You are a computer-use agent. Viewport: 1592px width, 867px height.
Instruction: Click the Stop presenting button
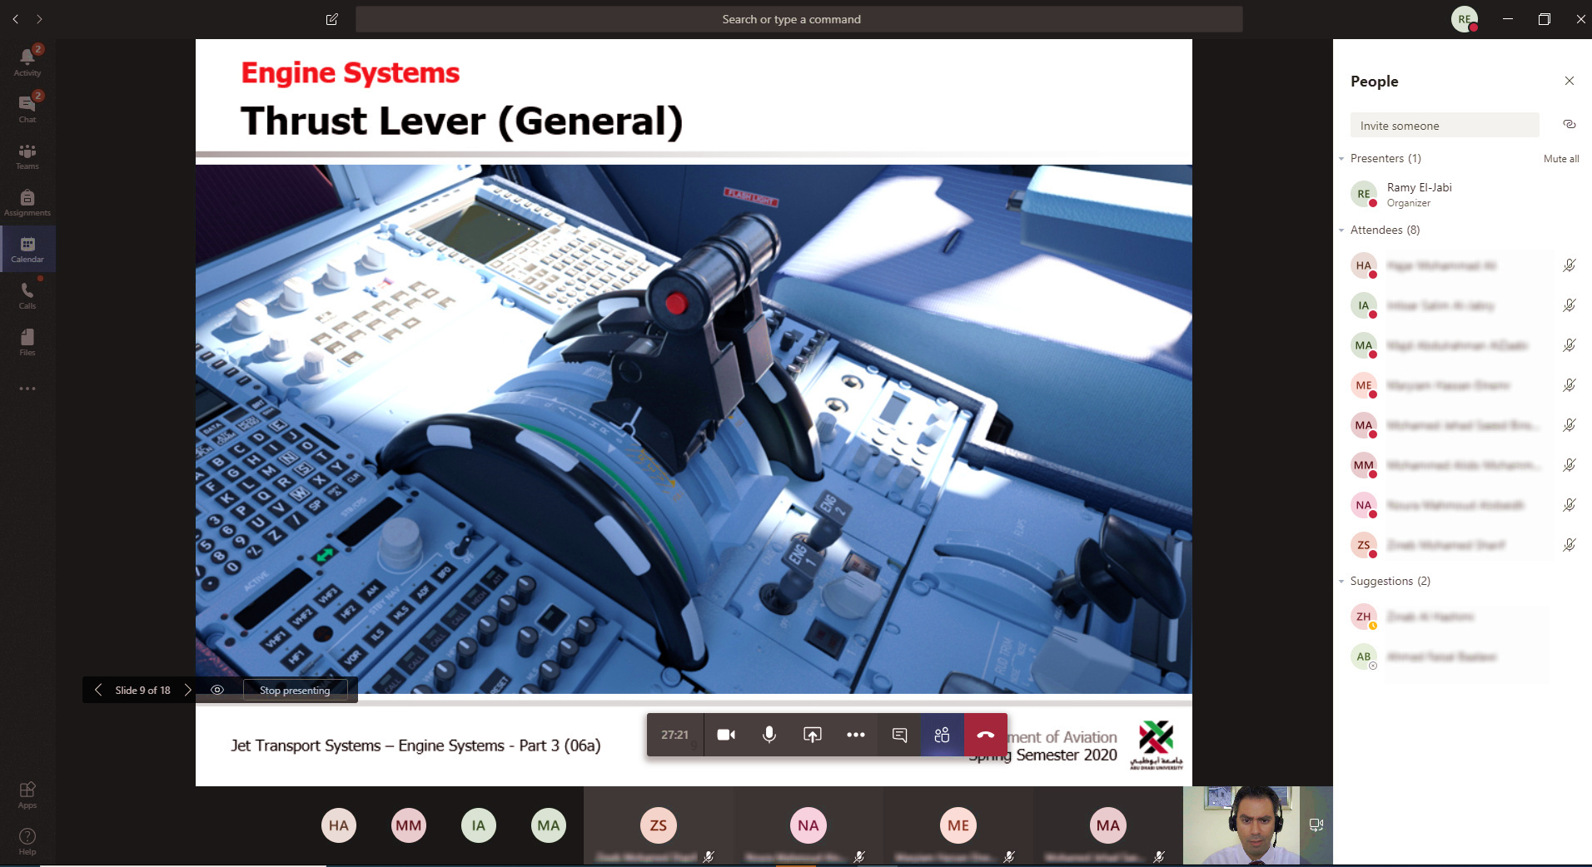point(295,690)
